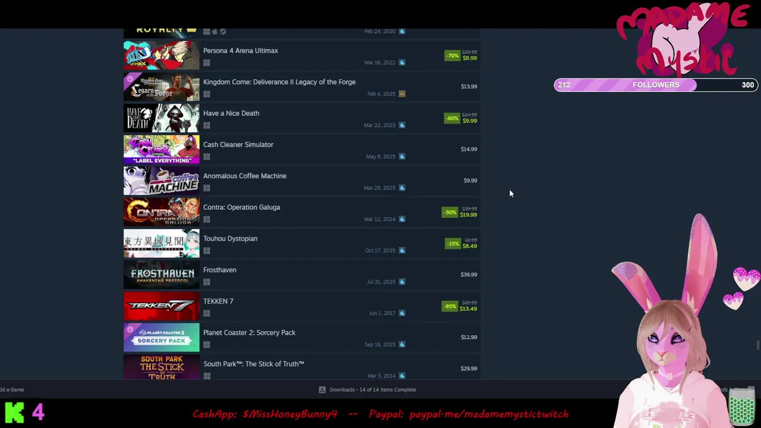761x428 pixels.
Task: Click the Legacy of the Forge thumbnail
Action: 162,87
